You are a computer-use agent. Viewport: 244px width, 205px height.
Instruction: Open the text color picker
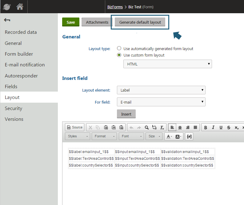coord(169,136)
